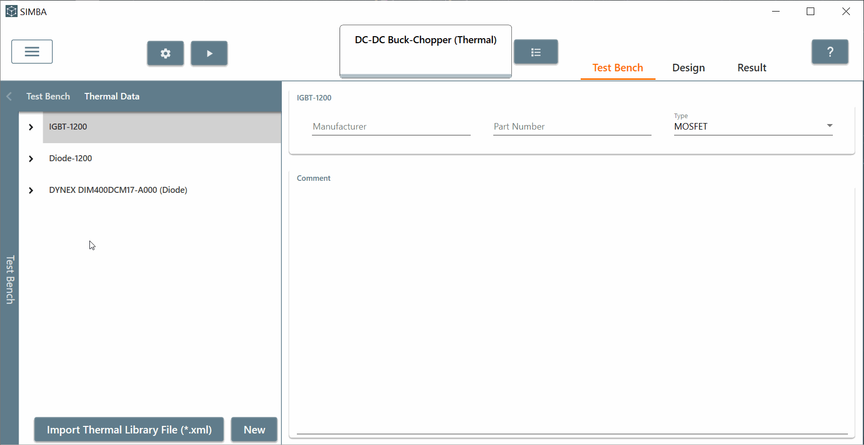Switch to the Design tab

click(x=688, y=68)
